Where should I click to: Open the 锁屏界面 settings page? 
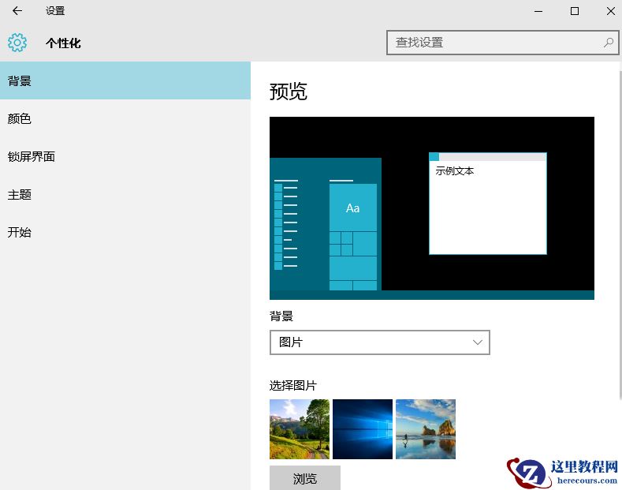pyautogui.click(x=125, y=156)
